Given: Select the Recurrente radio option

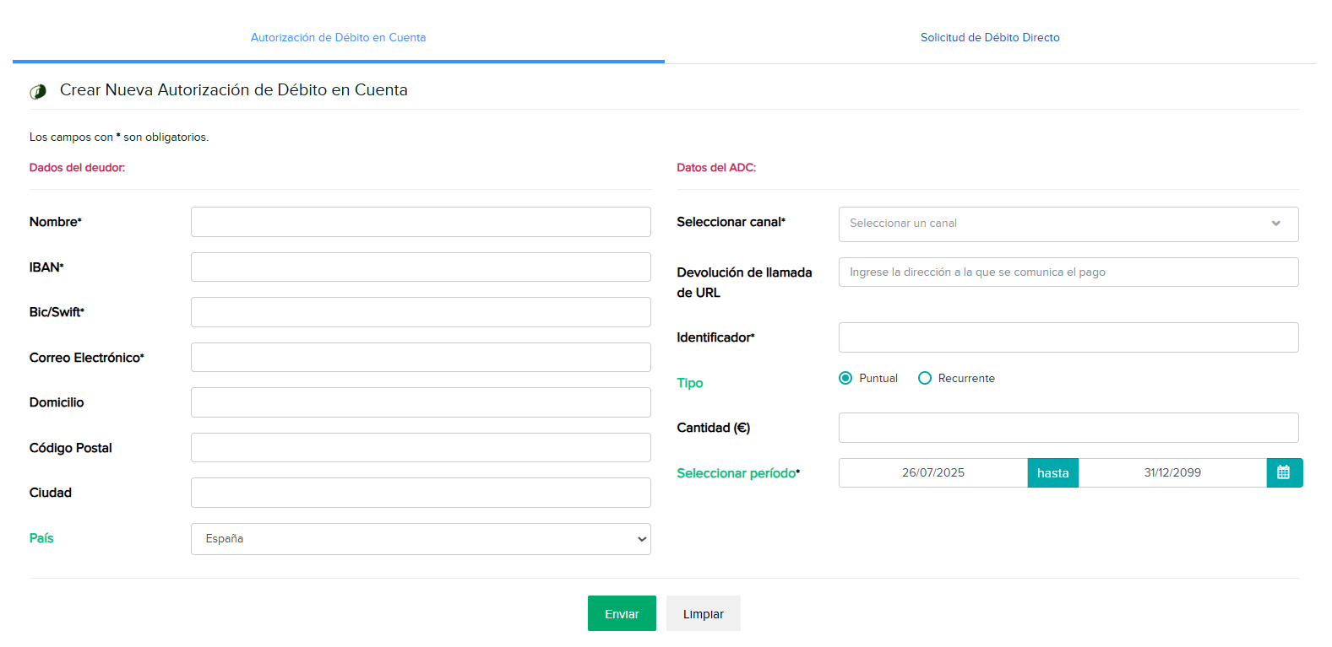Looking at the screenshot, I should point(925,378).
